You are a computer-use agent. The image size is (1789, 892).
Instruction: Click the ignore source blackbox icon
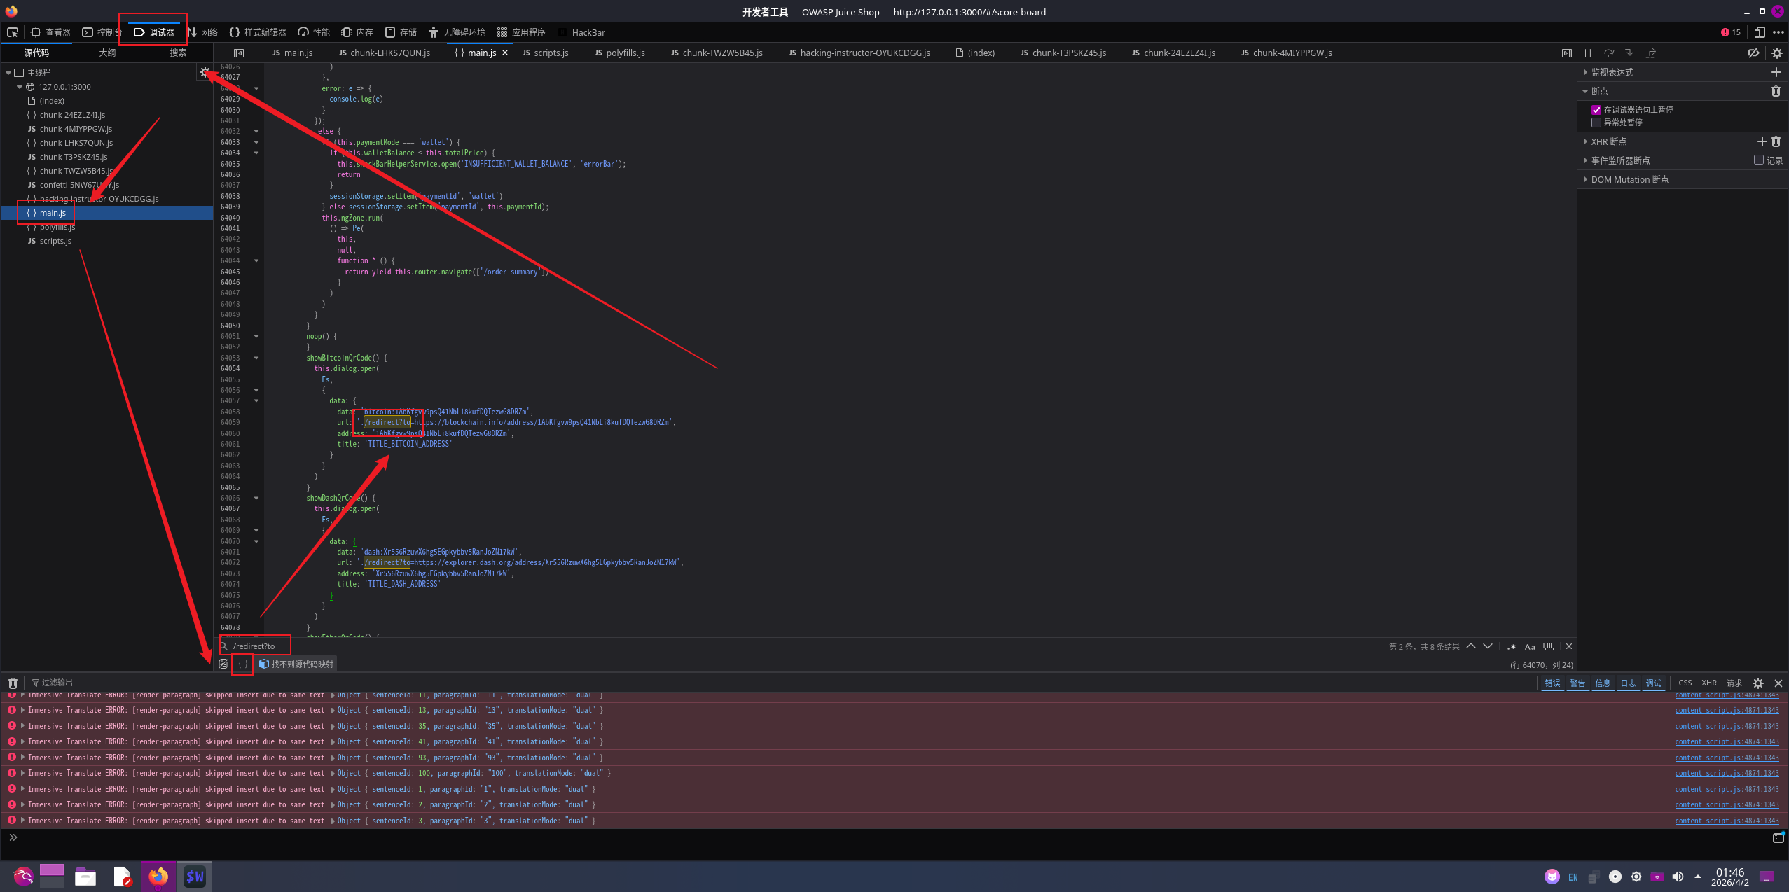point(223,664)
